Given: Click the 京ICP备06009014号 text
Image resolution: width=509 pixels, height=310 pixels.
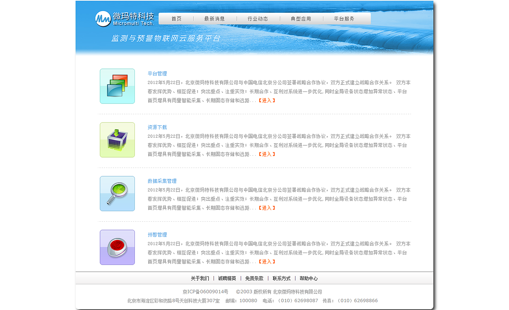Looking at the screenshot, I should click(x=206, y=292).
